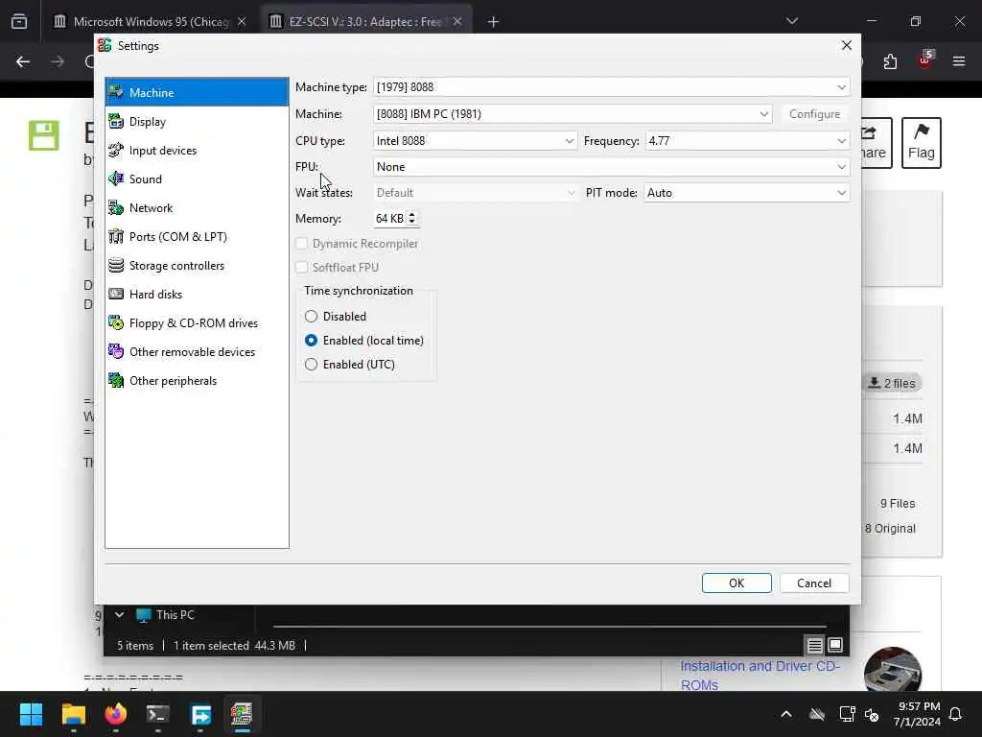Select This PC in Explorer tree
Viewport: 982px width, 737px height.
pyautogui.click(x=175, y=615)
